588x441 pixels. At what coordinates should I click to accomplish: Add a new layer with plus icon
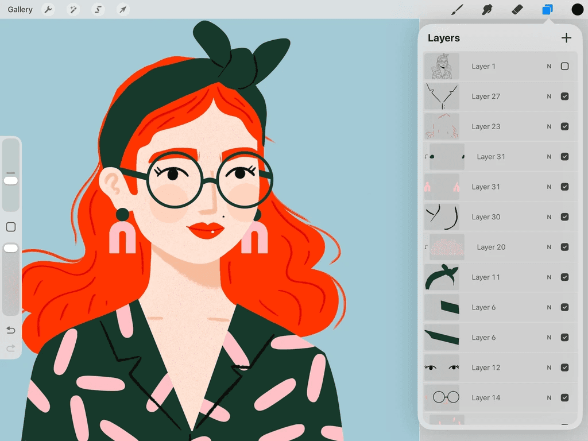[566, 38]
